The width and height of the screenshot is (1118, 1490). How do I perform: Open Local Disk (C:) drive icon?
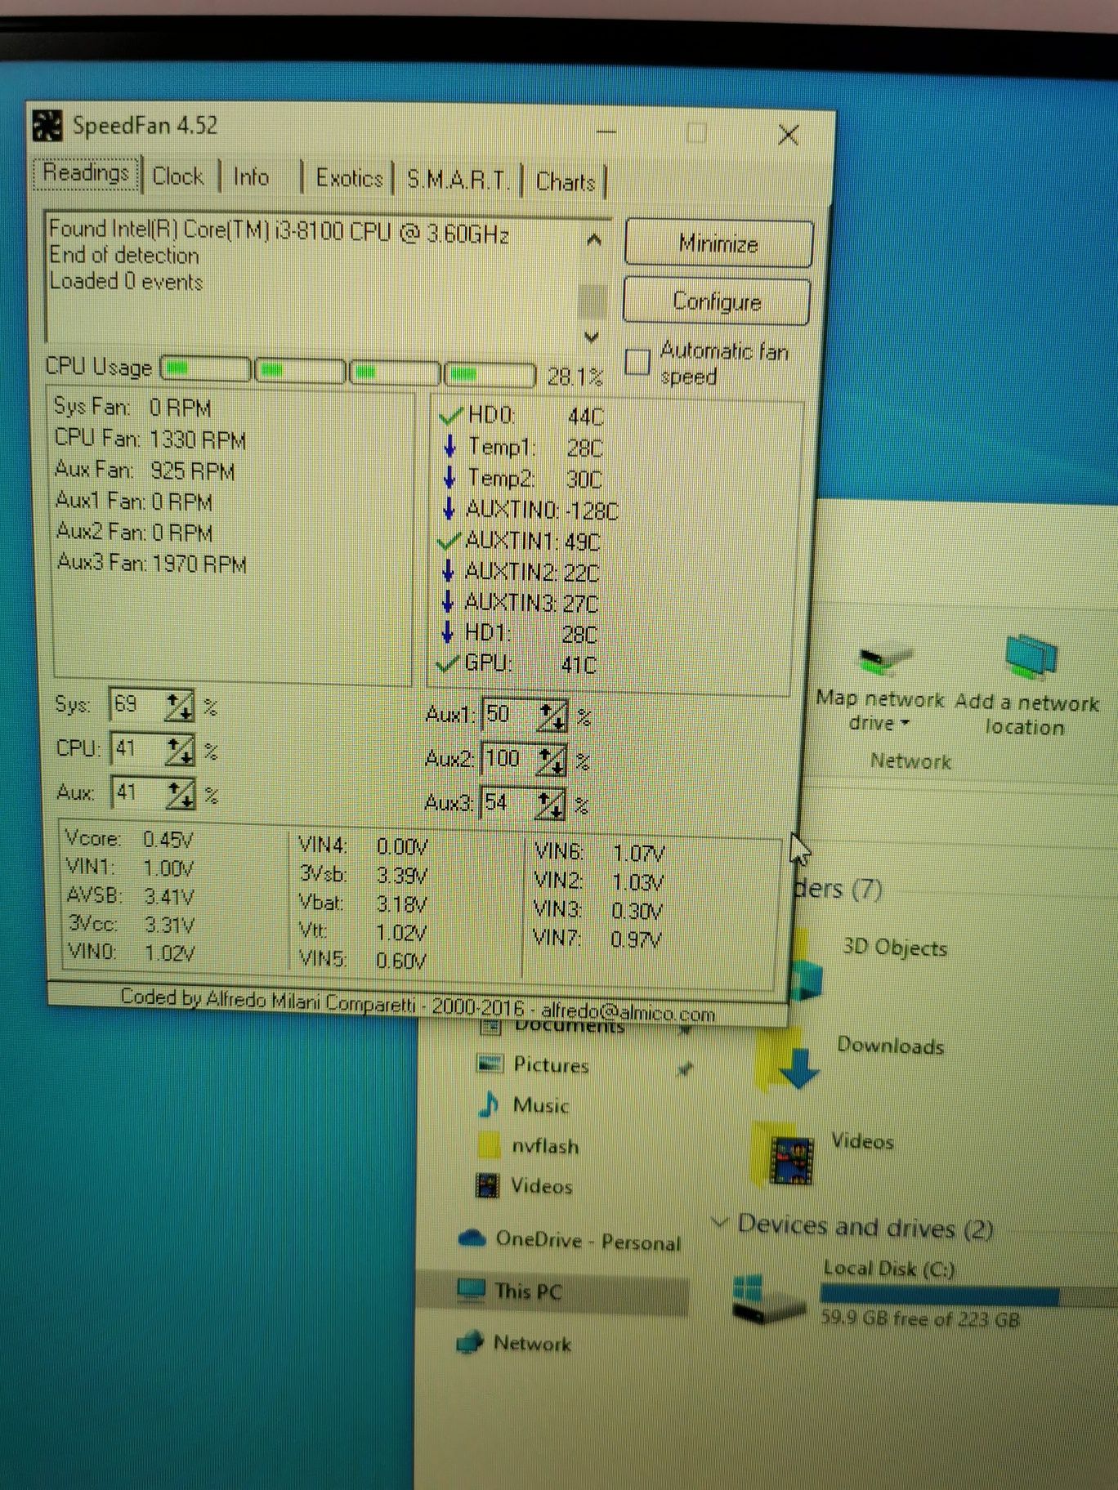point(768,1299)
